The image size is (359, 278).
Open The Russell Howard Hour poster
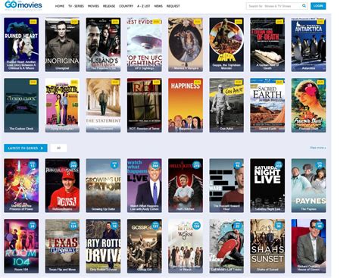(226, 186)
